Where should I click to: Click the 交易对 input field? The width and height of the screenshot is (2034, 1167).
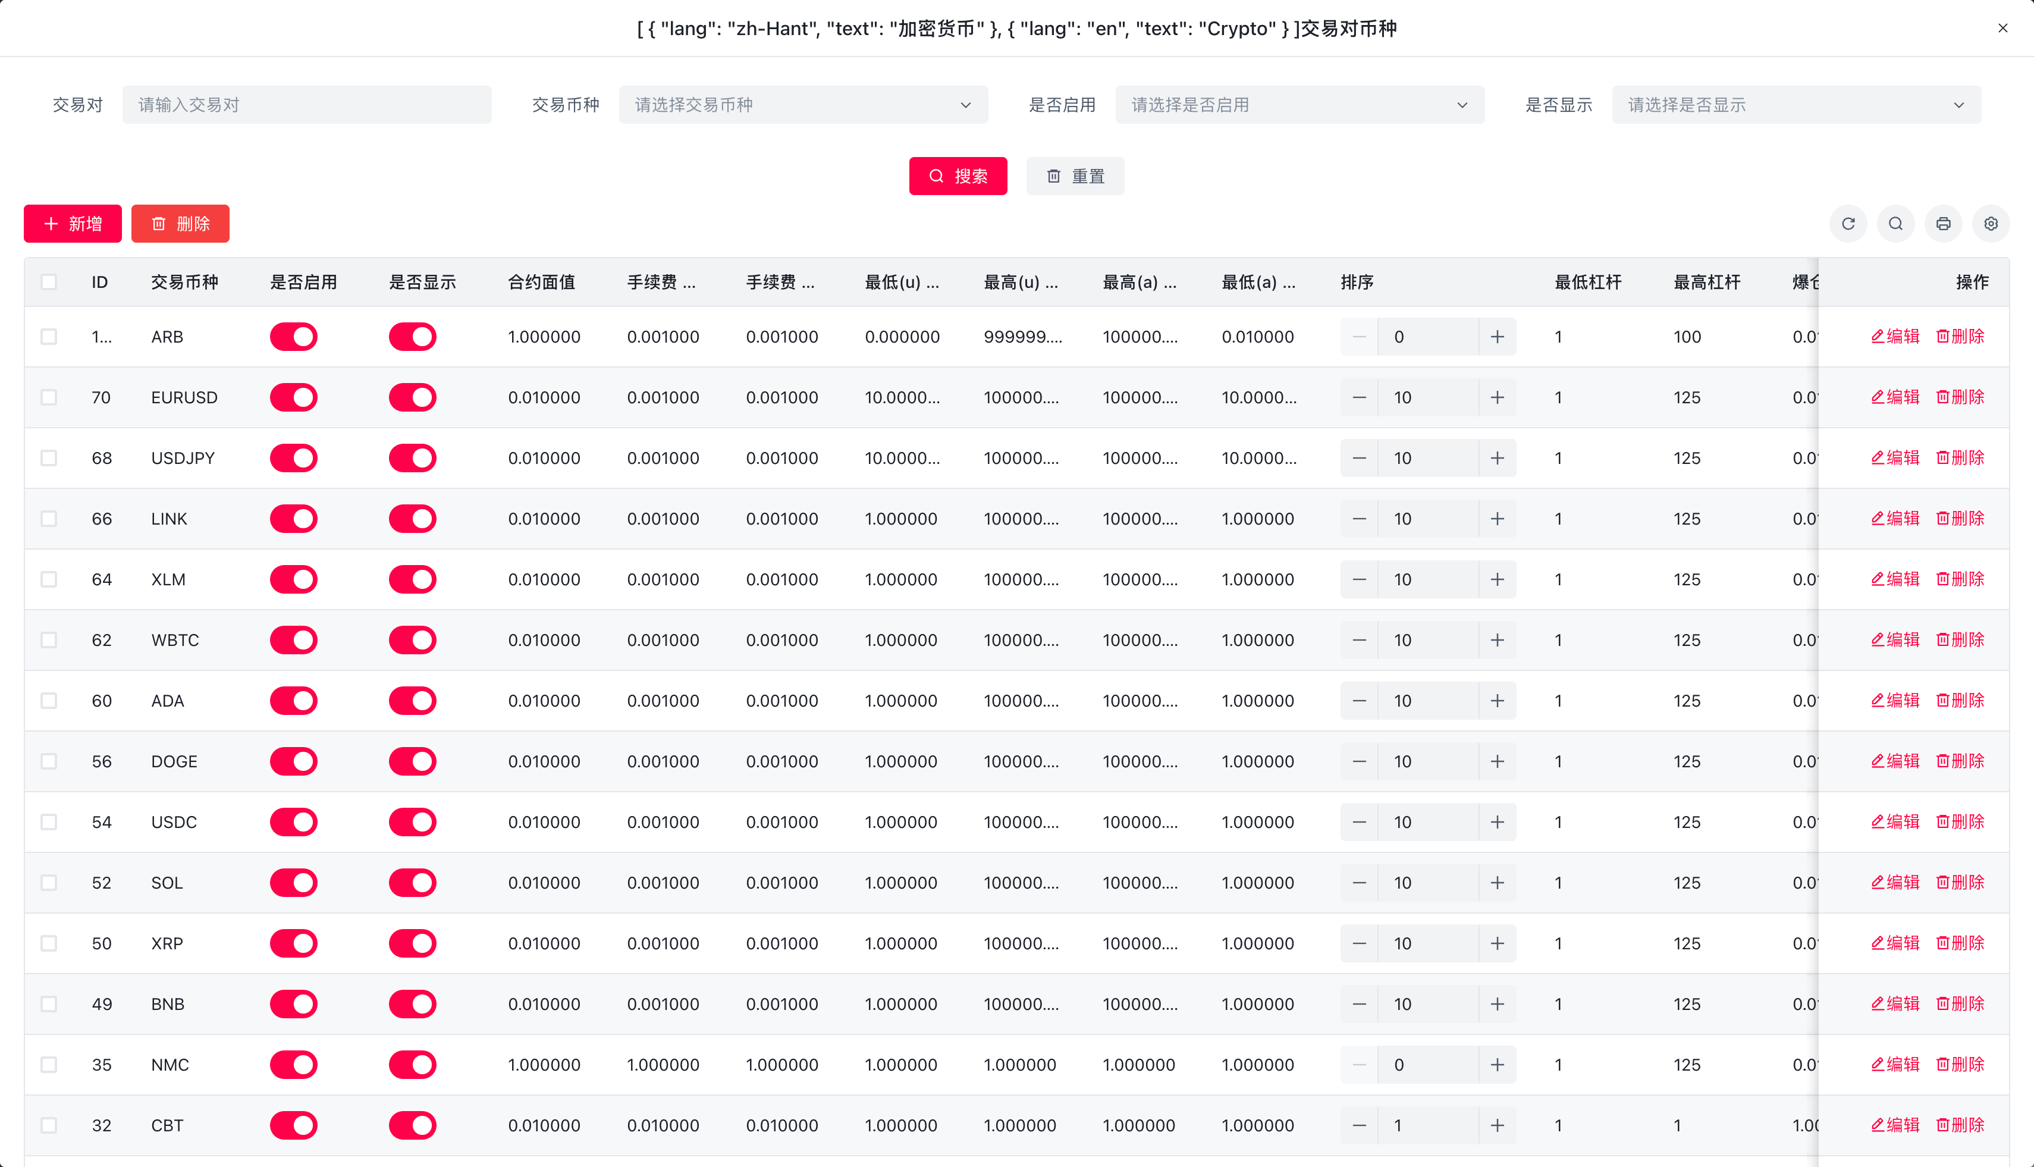[x=307, y=104]
